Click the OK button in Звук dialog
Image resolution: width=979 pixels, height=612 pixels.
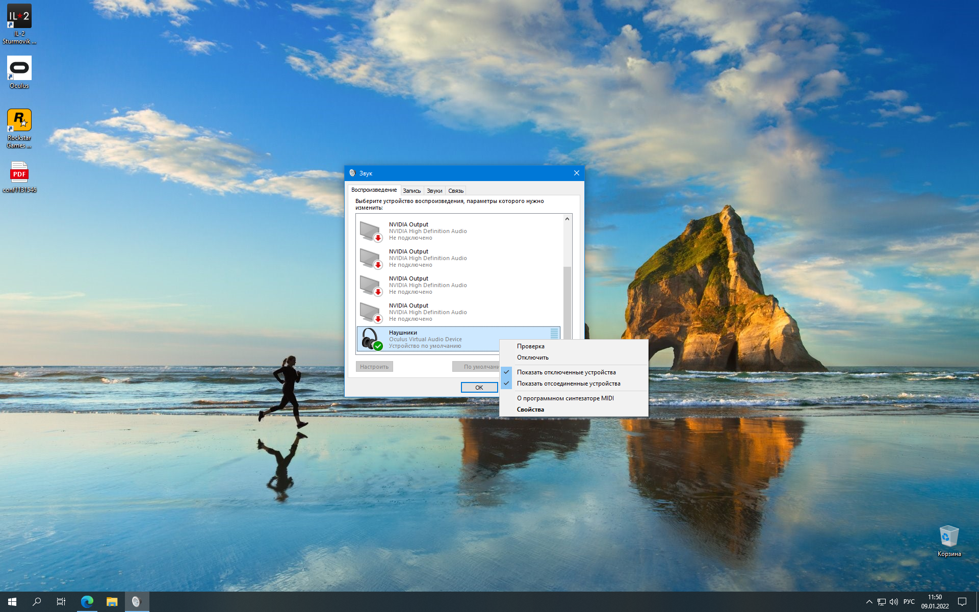(479, 388)
